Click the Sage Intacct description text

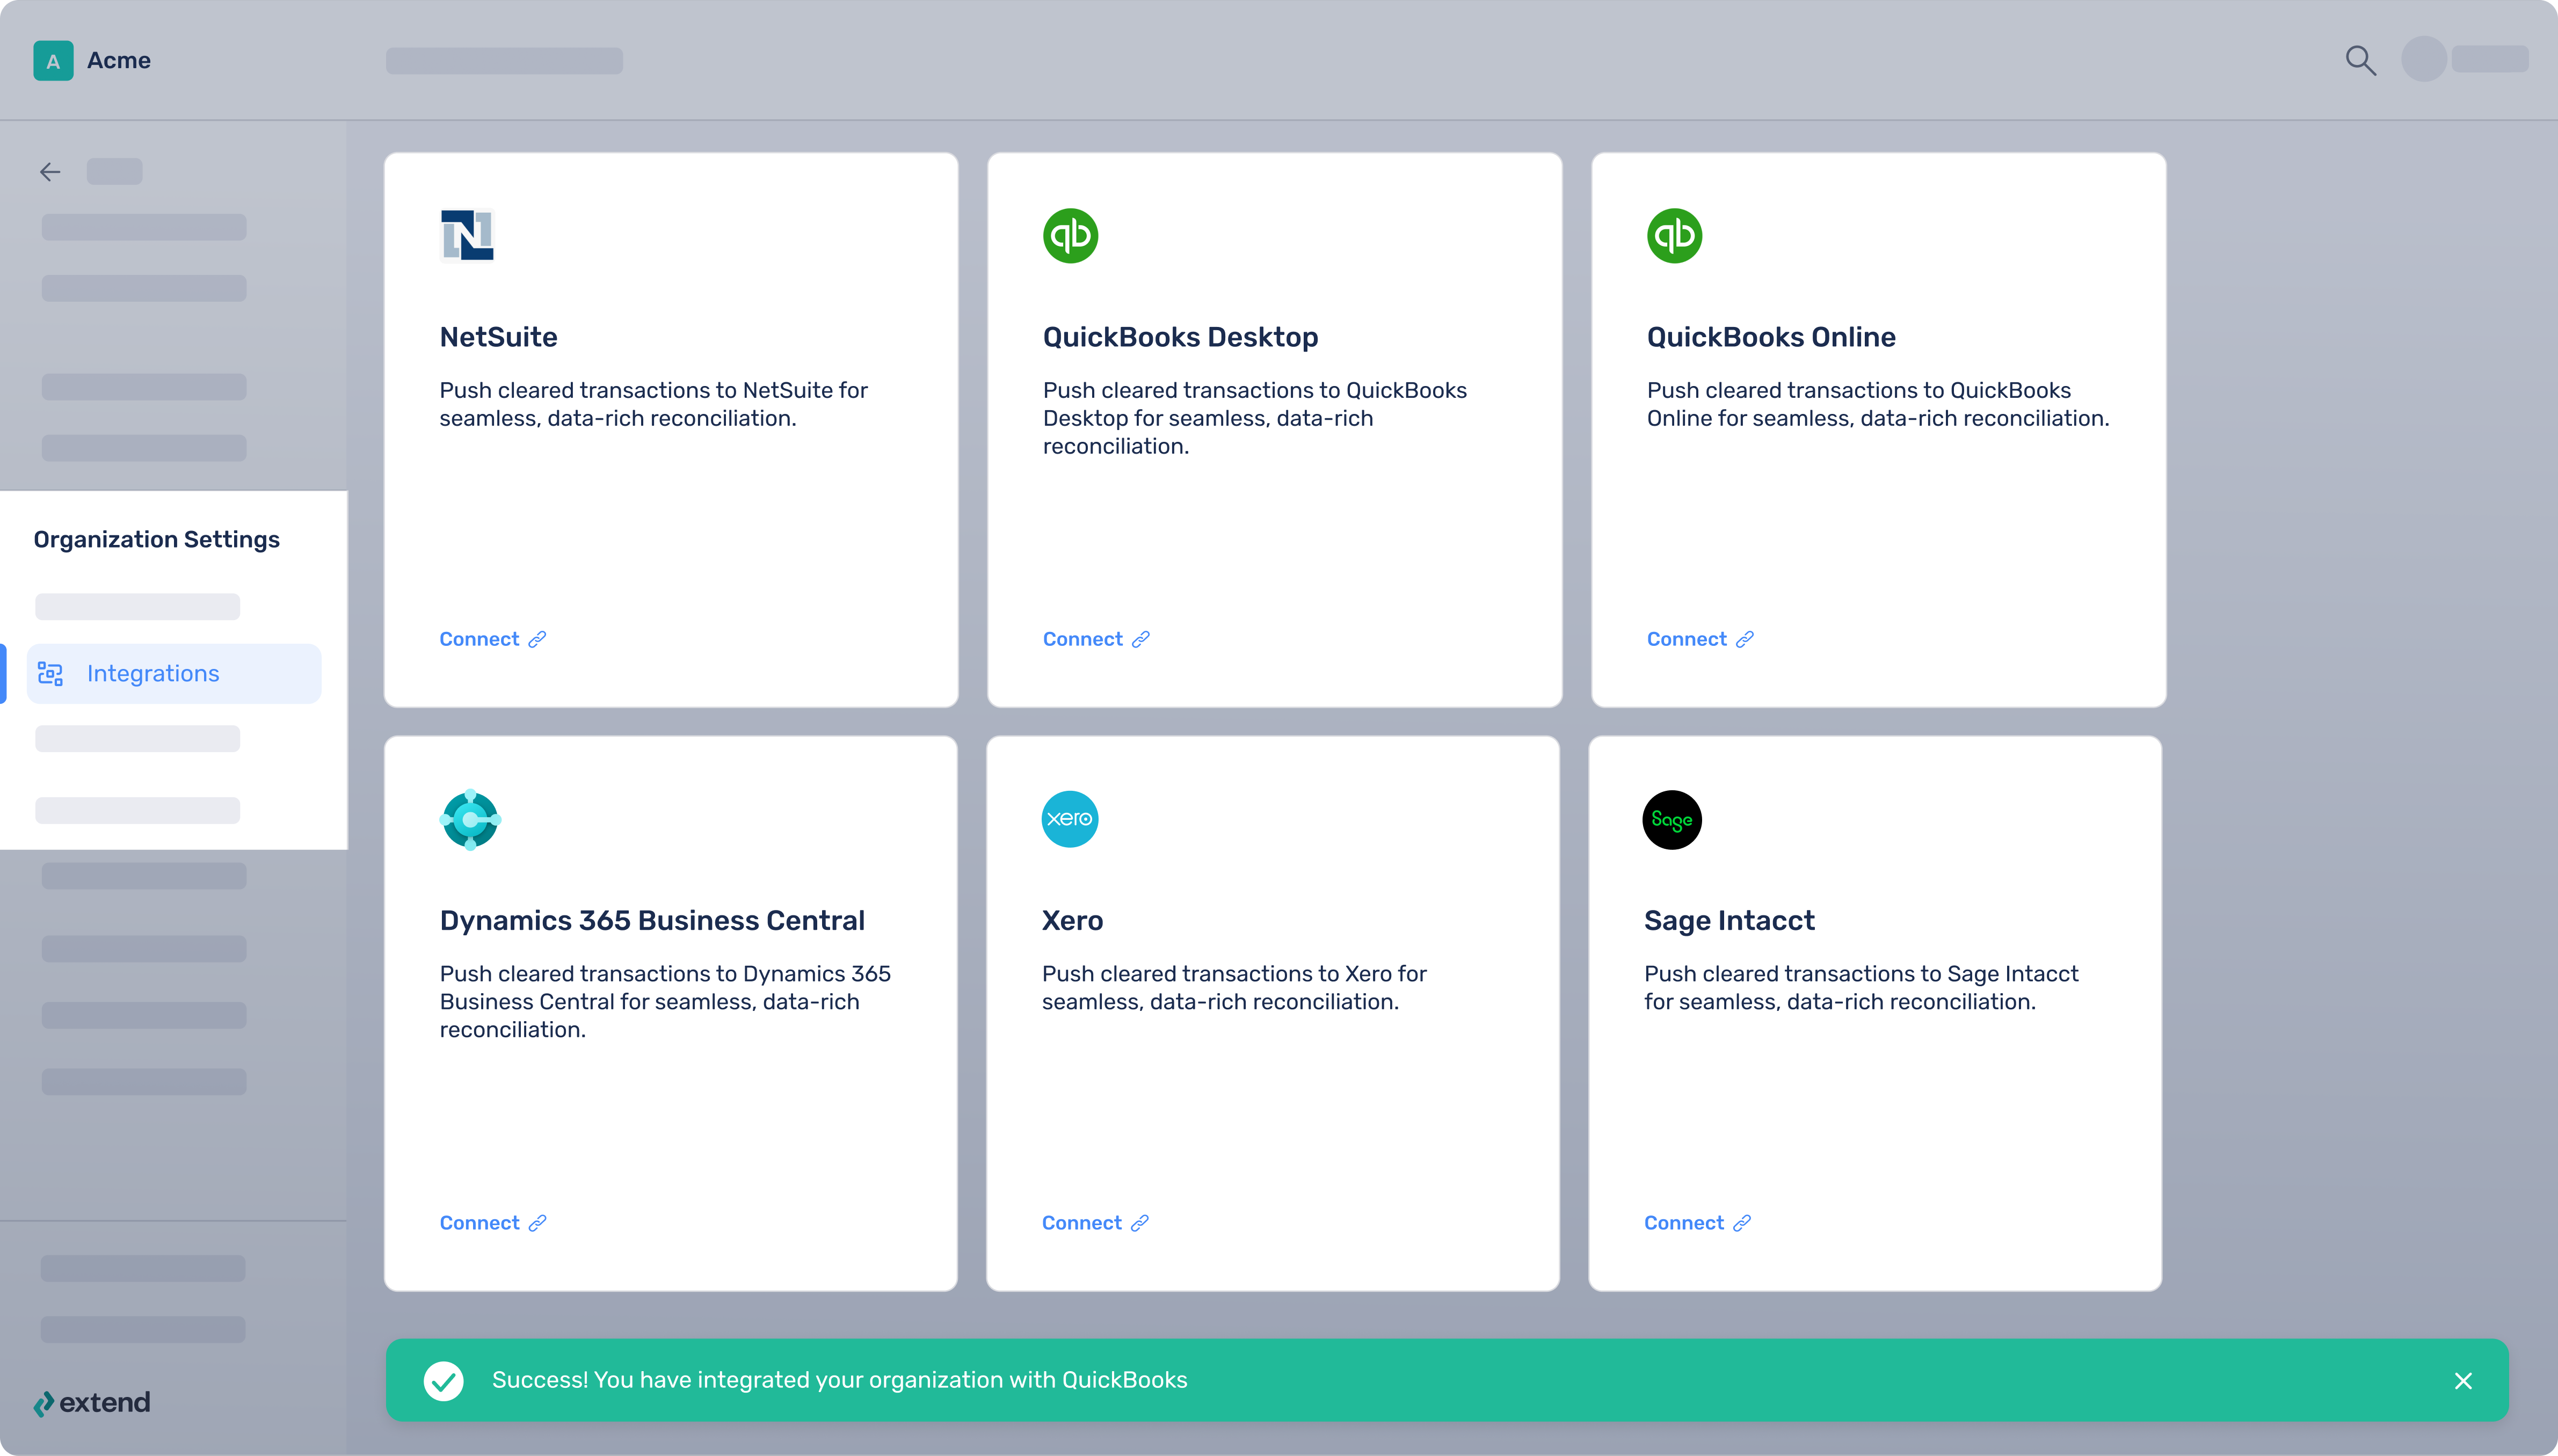pyautogui.click(x=1861, y=988)
